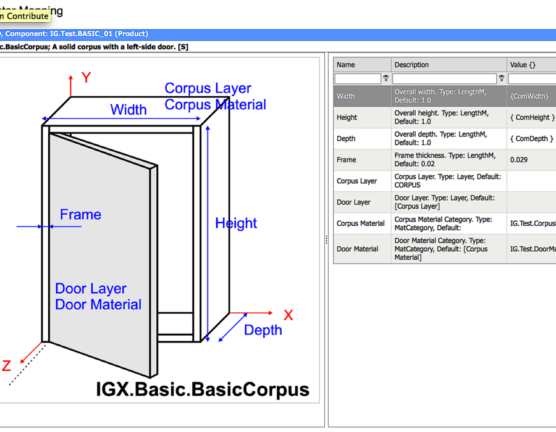Sort by the Description column header

[449, 65]
